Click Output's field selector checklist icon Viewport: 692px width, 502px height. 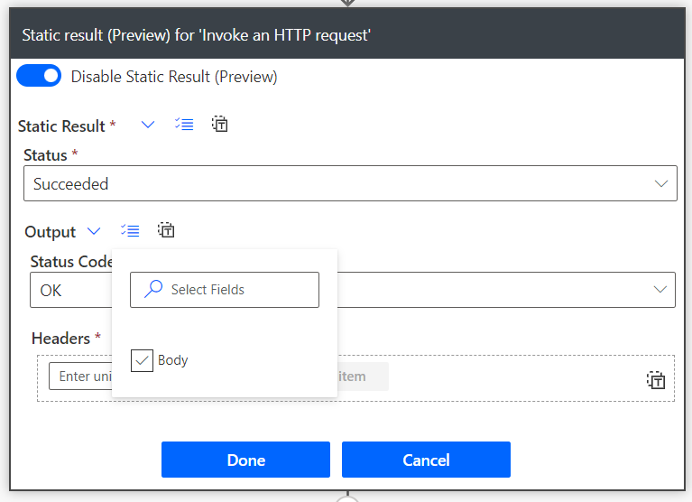click(x=130, y=231)
